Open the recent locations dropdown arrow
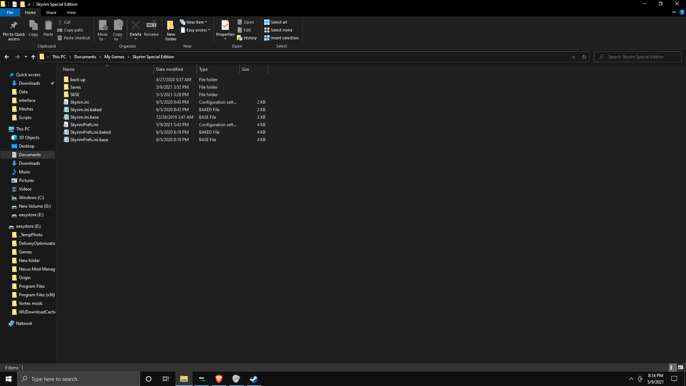 pos(26,57)
